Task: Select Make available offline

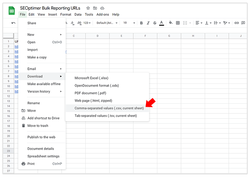Action: (x=42, y=84)
